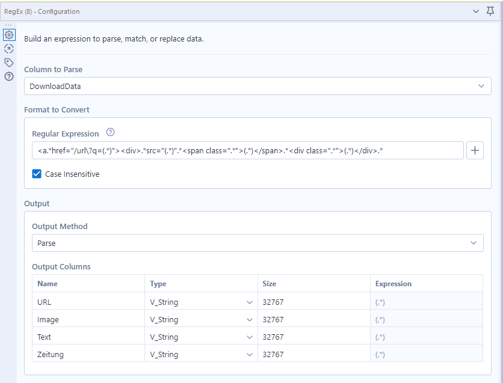Image resolution: width=503 pixels, height=383 pixels.
Task: Click the Regular Expression help icon
Action: pos(110,133)
